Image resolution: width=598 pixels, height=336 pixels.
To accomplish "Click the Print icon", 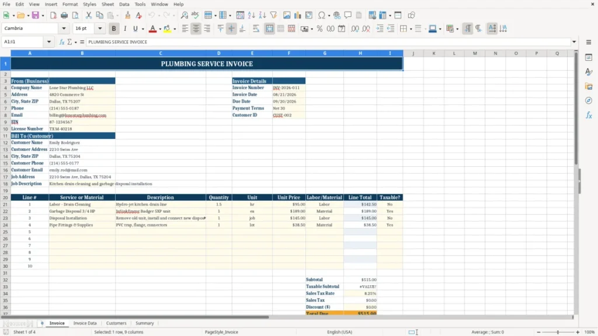I will coord(64,15).
